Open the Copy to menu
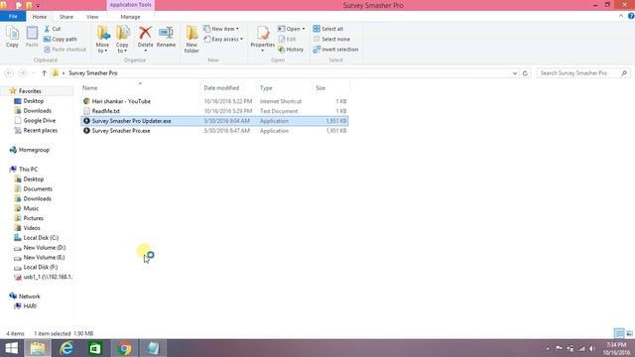 click(x=122, y=39)
